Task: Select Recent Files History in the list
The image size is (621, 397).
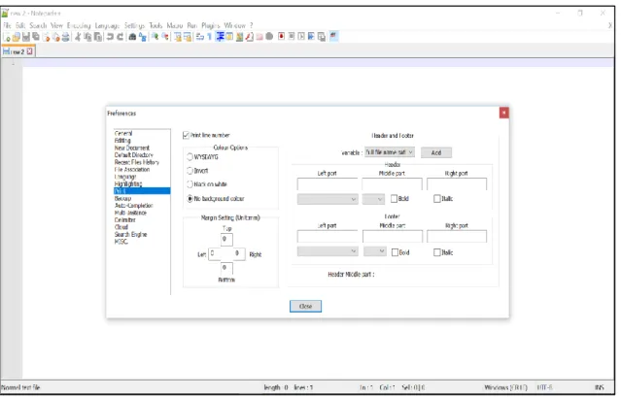Action: click(137, 162)
